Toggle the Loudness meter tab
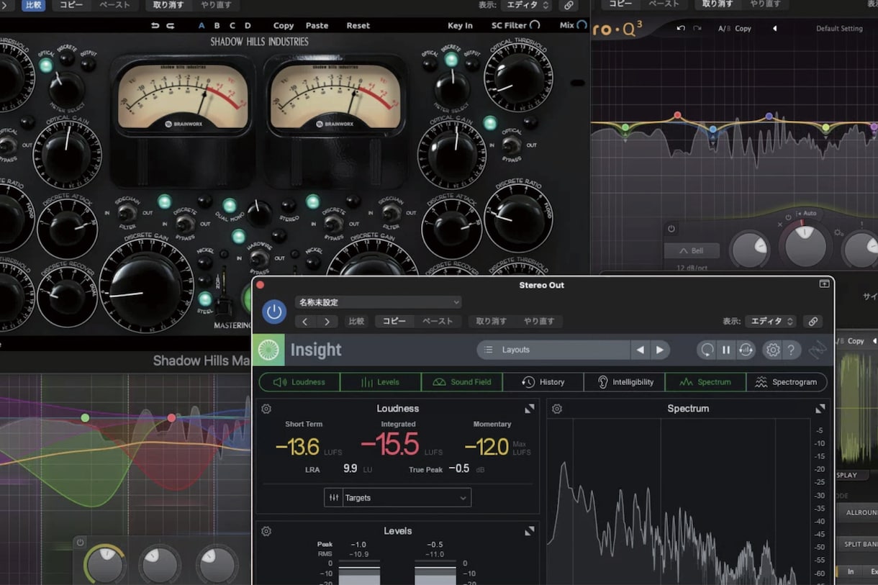Screen dimensions: 878x585 click(x=299, y=382)
